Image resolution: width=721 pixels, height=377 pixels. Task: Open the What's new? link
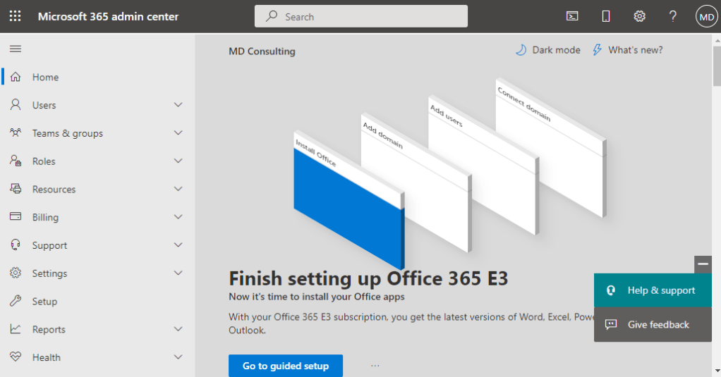point(628,50)
